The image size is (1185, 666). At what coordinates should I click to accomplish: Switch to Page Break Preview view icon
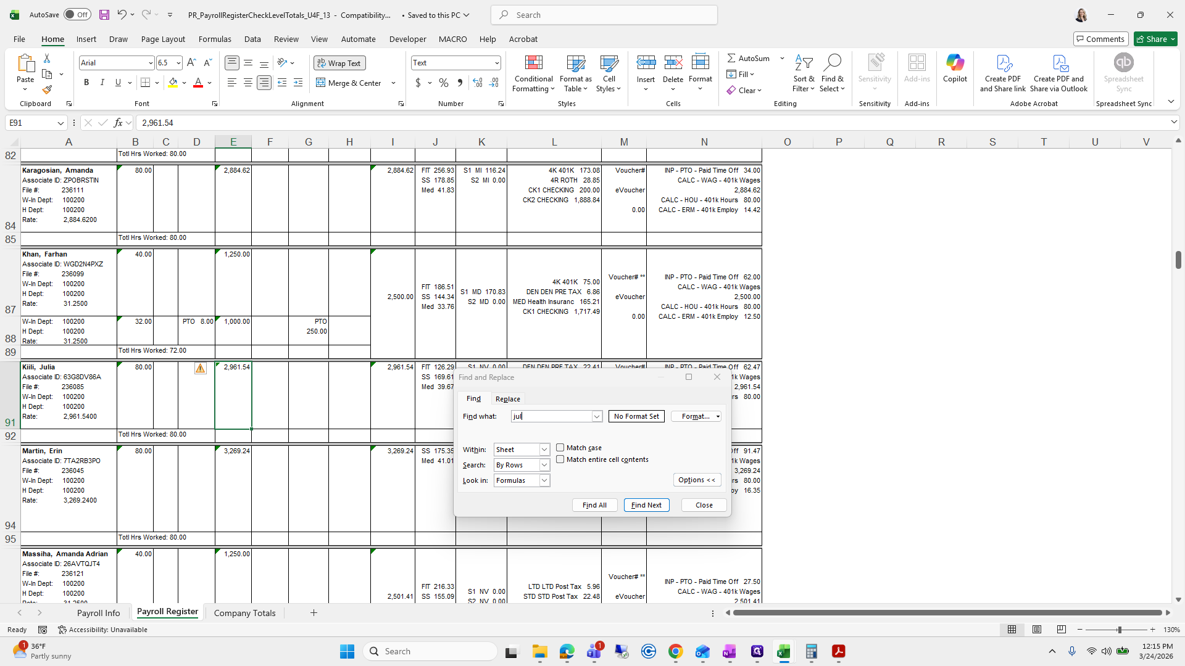pos(1061,630)
